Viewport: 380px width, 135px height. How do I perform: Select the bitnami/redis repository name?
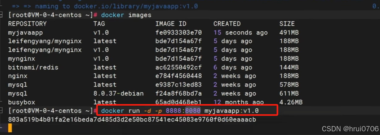click(33, 67)
